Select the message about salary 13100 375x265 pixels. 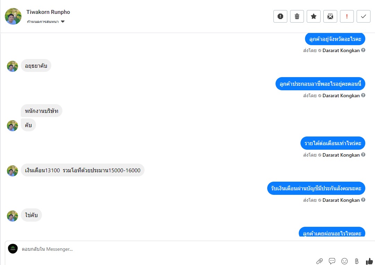tap(82, 170)
